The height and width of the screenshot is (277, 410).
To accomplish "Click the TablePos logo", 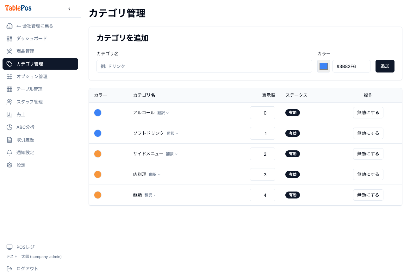I will 18,8.
